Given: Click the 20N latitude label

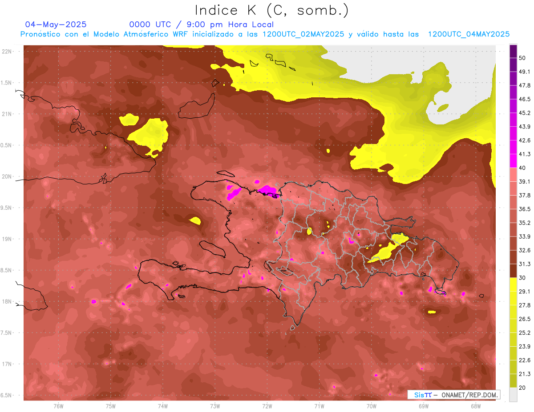Looking at the screenshot, I should pyautogui.click(x=7, y=176).
